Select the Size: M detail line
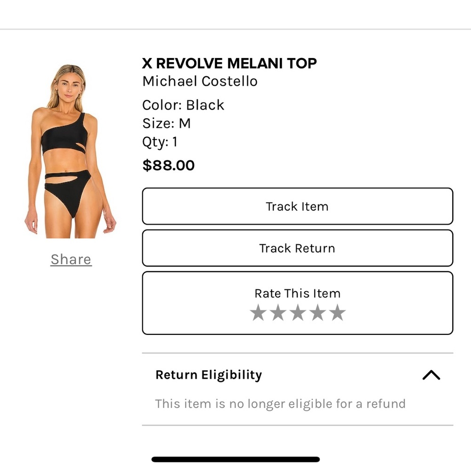Image resolution: width=471 pixels, height=471 pixels. pos(166,123)
